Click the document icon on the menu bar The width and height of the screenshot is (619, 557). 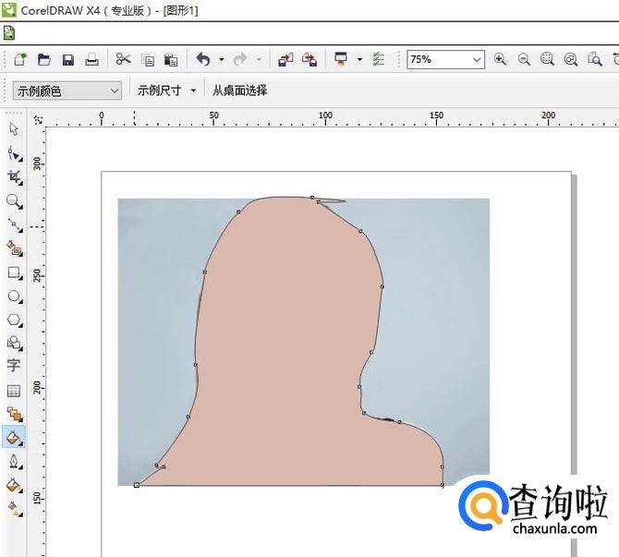click(x=9, y=32)
